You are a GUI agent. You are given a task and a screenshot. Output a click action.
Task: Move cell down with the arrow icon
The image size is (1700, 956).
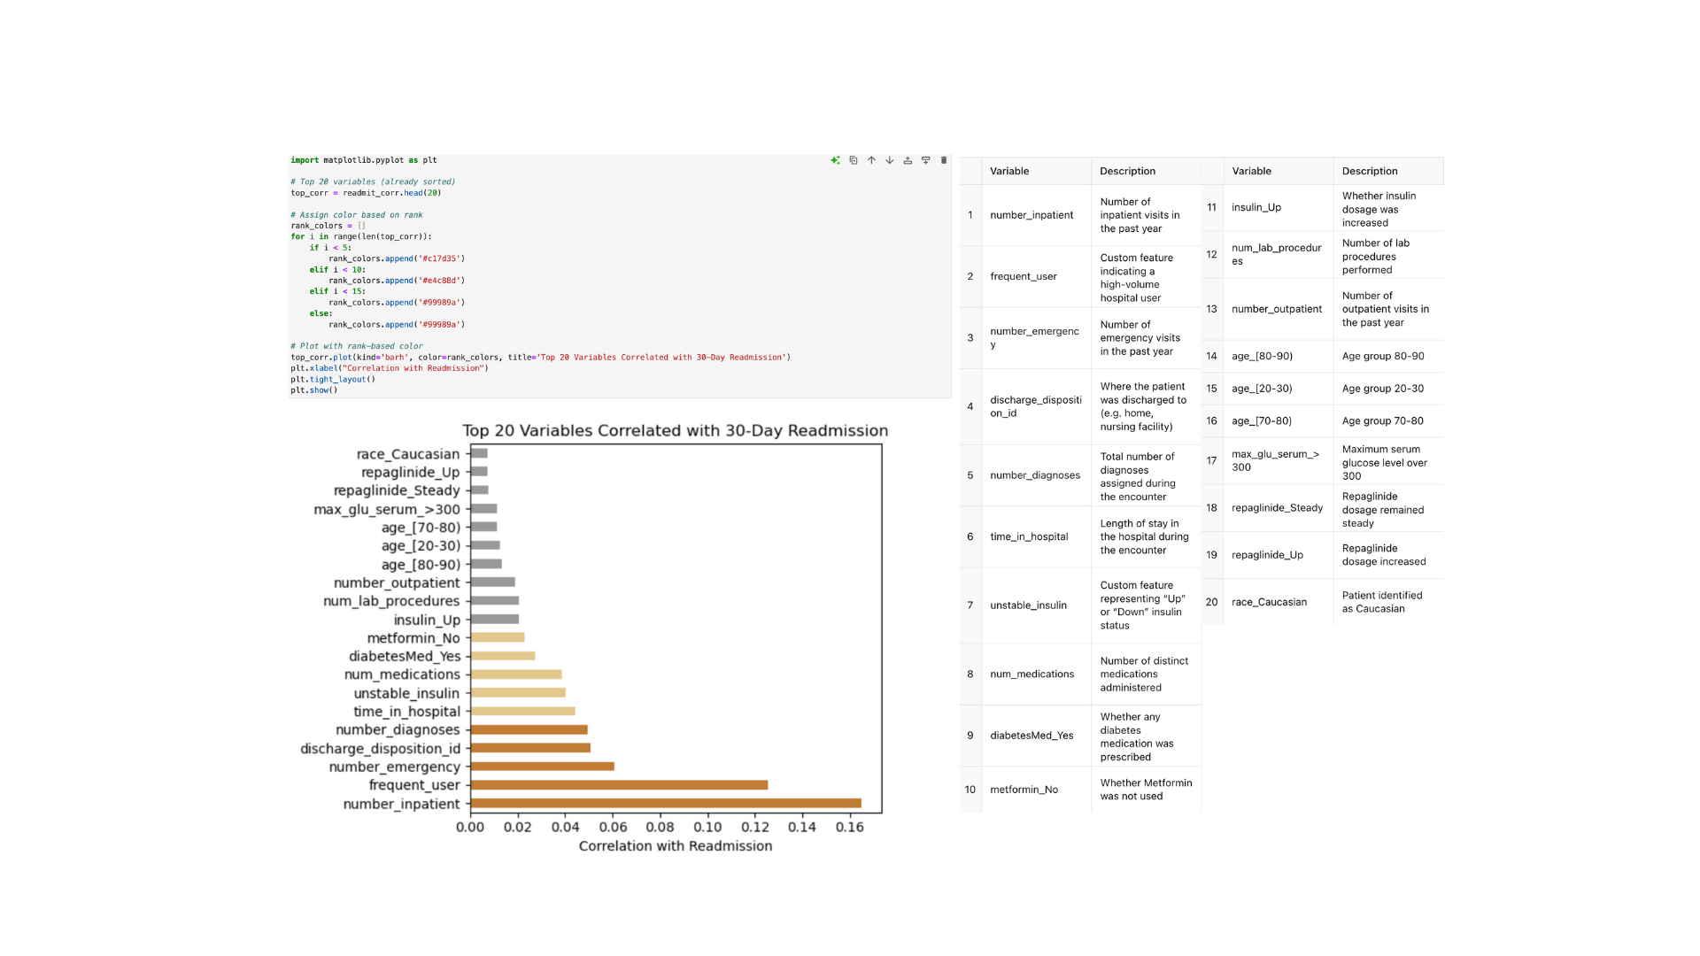click(x=889, y=160)
